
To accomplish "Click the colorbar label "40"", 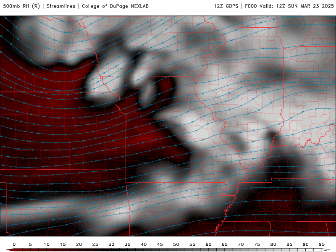I will click(x=144, y=244).
